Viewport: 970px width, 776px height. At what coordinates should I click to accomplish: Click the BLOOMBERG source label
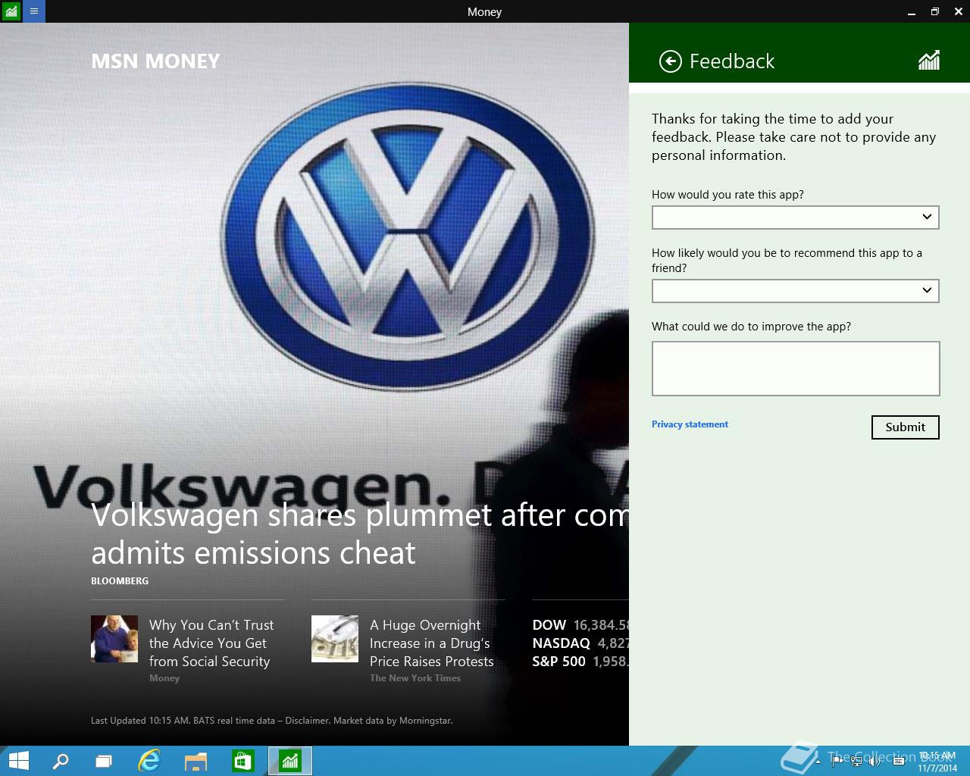pos(120,581)
